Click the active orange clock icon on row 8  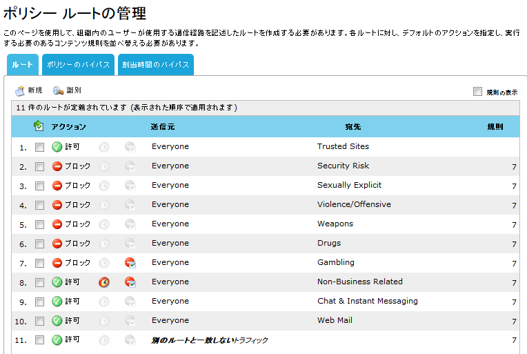click(104, 282)
